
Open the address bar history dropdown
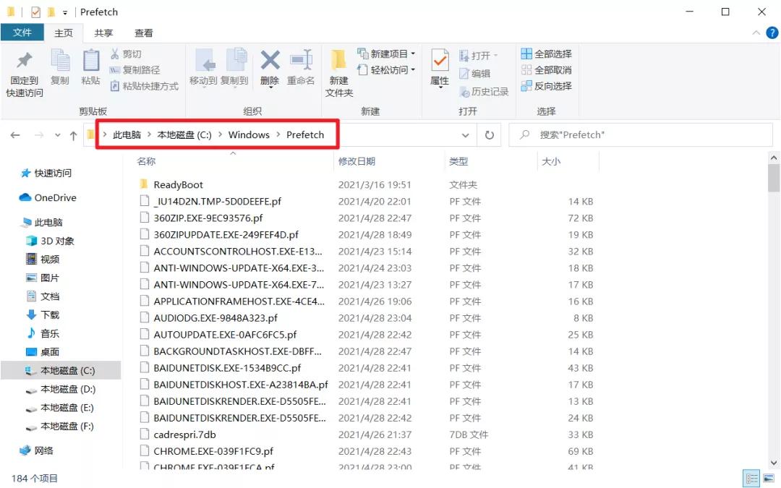(x=466, y=134)
